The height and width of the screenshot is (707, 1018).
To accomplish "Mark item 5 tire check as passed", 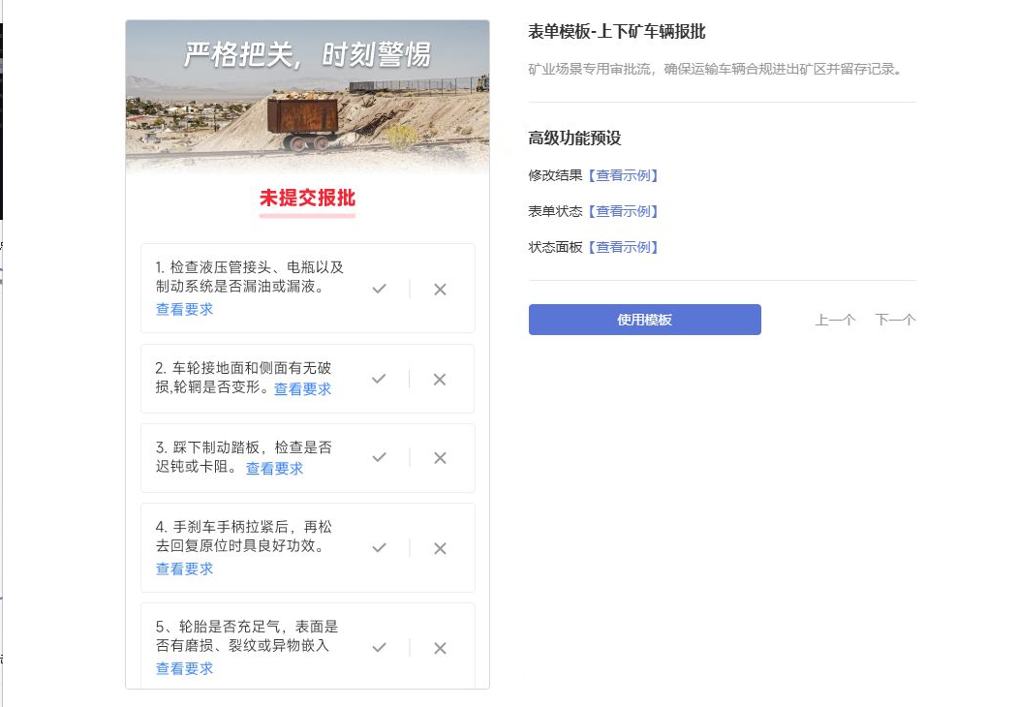I will click(379, 647).
